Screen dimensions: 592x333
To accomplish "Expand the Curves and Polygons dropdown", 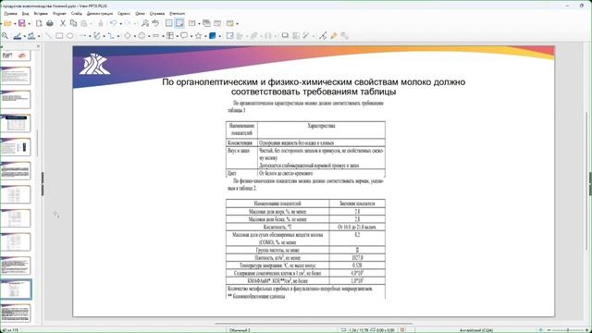I will click(x=105, y=36).
